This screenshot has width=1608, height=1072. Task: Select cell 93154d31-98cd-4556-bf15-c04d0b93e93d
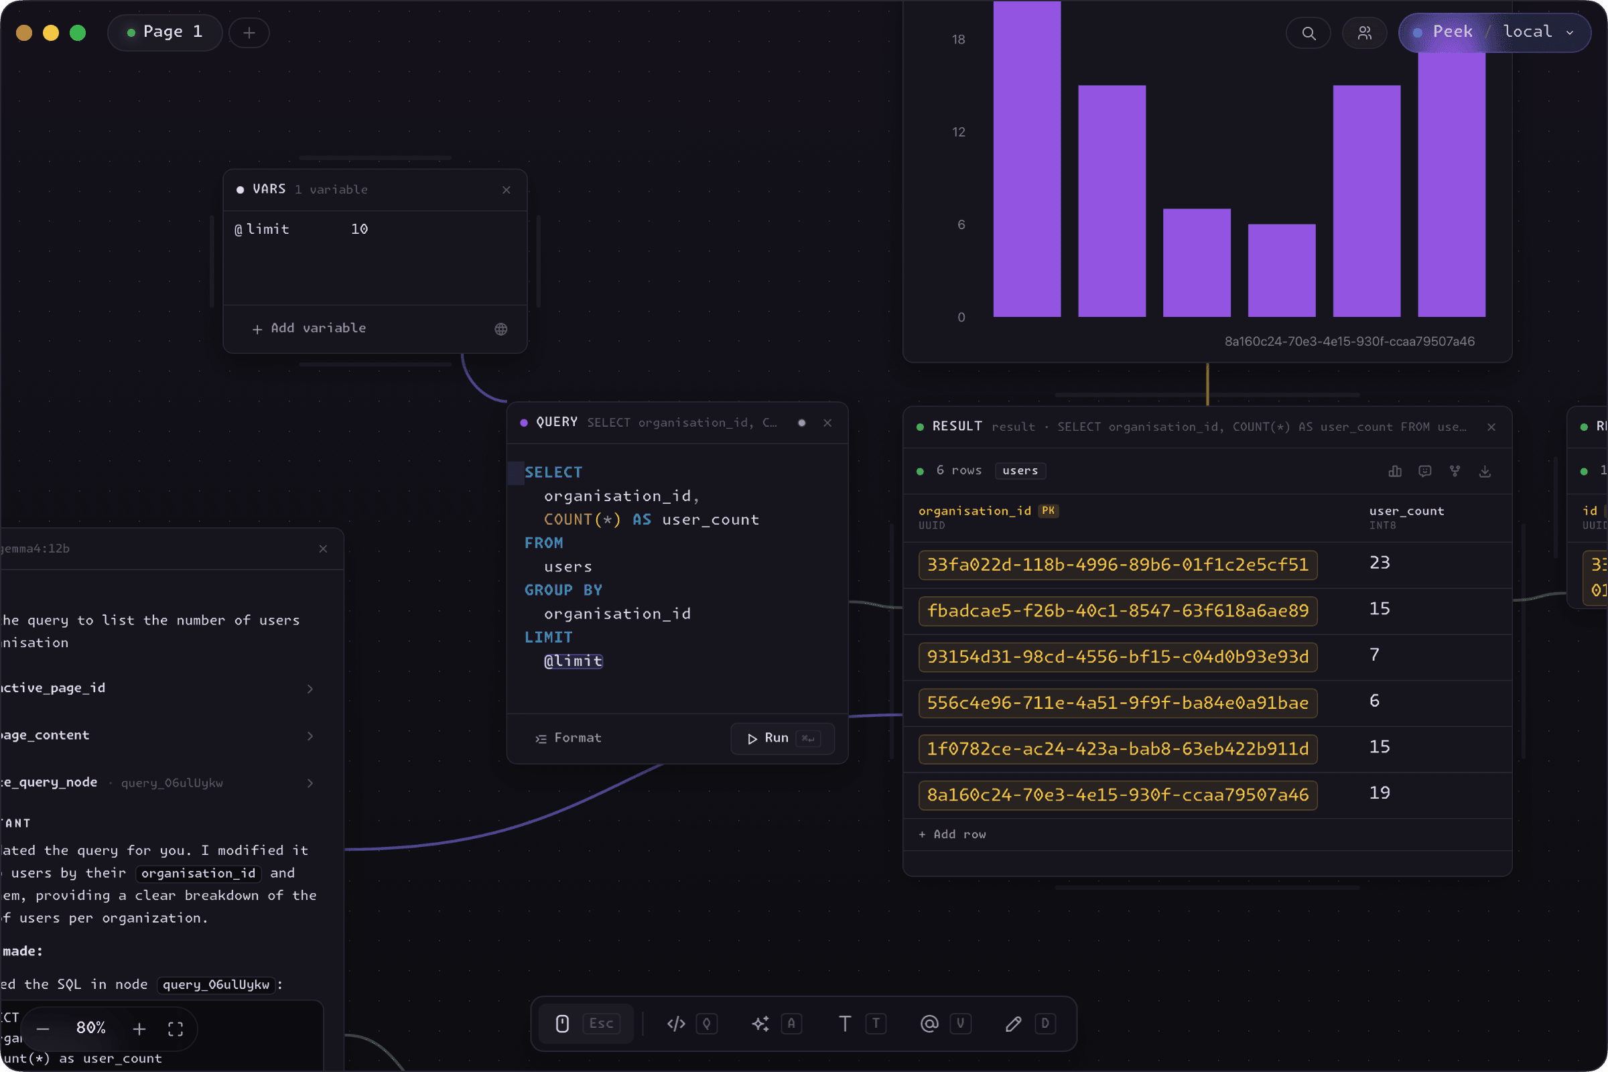pos(1117,657)
